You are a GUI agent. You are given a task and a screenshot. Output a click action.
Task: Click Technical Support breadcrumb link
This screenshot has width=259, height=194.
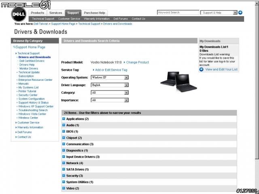coord(89,24)
